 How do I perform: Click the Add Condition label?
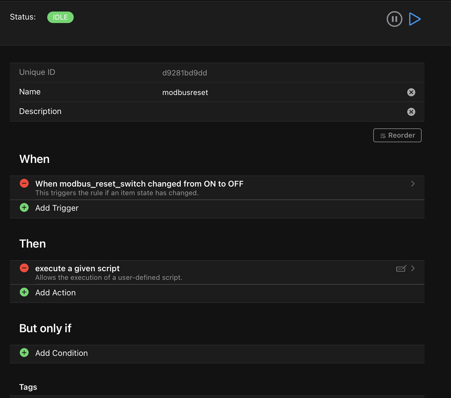[62, 353]
